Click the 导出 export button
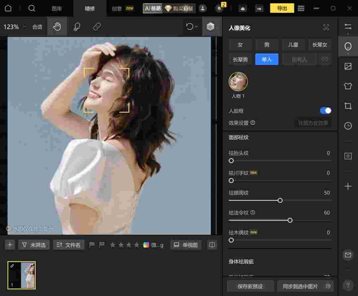358x296 pixels. pyautogui.click(x=282, y=8)
